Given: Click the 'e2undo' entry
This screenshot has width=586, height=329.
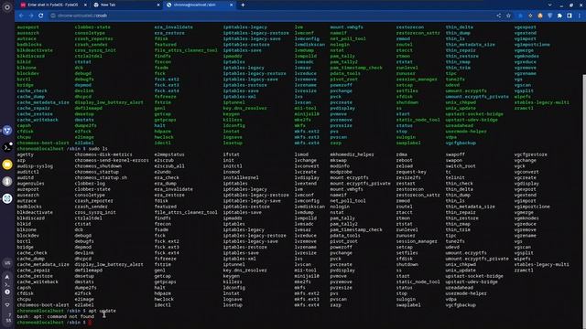Looking at the screenshot, I should 163,172.
